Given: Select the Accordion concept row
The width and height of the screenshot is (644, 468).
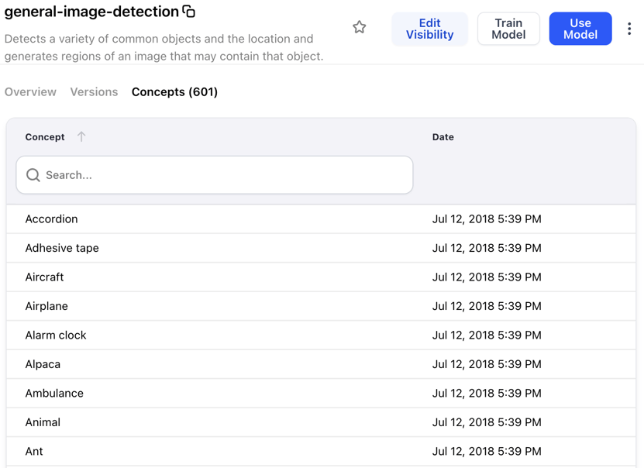Looking at the screenshot, I should (x=51, y=219).
